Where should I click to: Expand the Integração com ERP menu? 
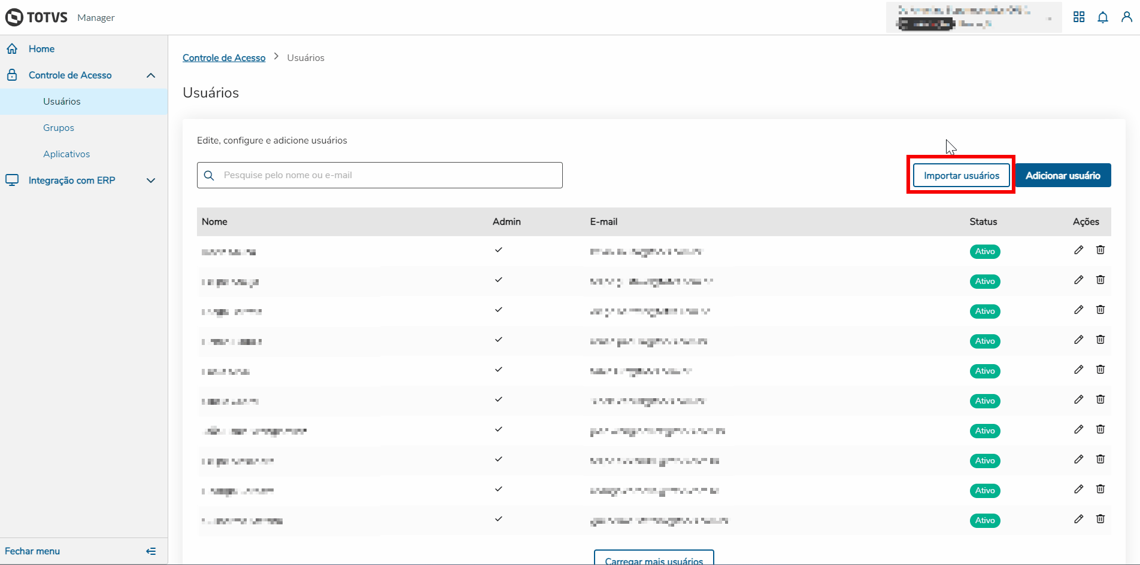(x=151, y=181)
